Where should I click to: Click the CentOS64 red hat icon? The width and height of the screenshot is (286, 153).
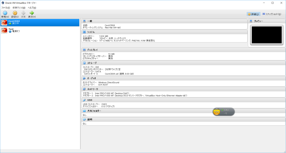[x=4, y=23]
